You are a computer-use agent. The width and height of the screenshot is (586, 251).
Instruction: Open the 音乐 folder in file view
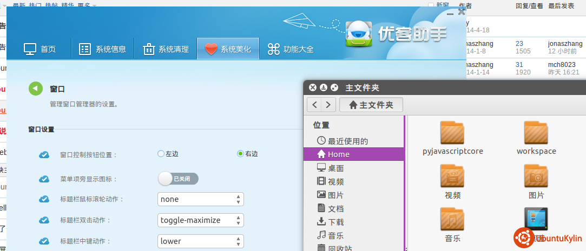point(452,220)
